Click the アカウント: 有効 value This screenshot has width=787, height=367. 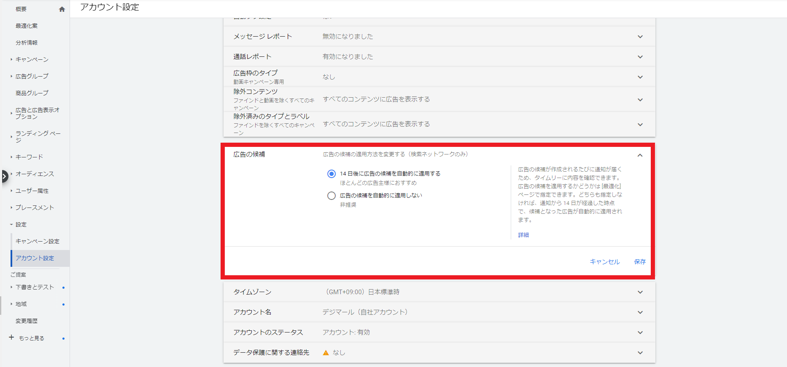click(346, 332)
